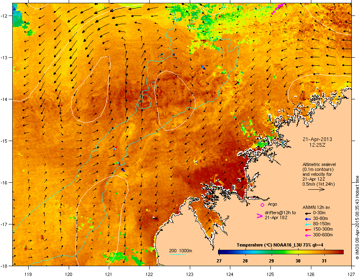Click the '(0.1m contours)' text
The width and height of the screenshot is (360, 278).
click(x=318, y=169)
